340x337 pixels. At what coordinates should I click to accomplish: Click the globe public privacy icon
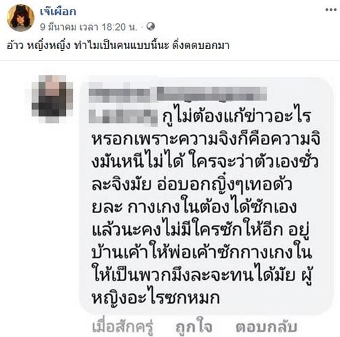coord(151,27)
